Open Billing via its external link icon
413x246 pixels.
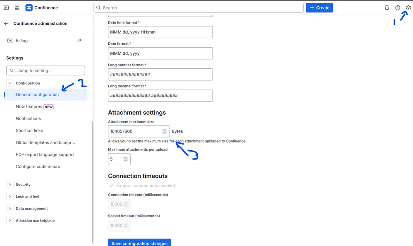79,40
